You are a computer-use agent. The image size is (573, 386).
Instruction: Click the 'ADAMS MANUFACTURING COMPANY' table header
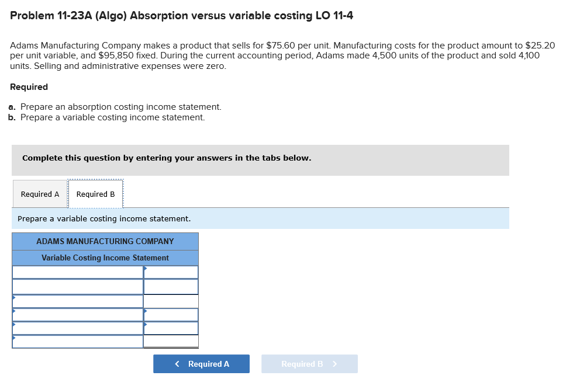click(105, 241)
